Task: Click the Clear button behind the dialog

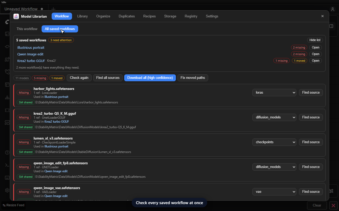Action: 317,205
